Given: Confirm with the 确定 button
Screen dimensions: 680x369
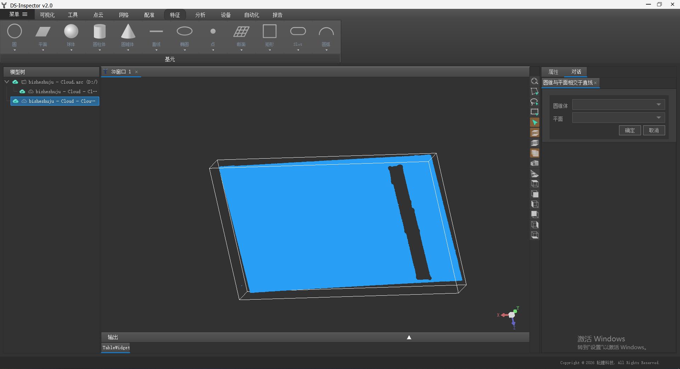Looking at the screenshot, I should (x=630, y=130).
